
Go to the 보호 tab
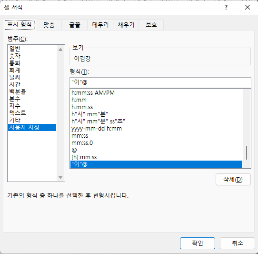pyautogui.click(x=151, y=25)
